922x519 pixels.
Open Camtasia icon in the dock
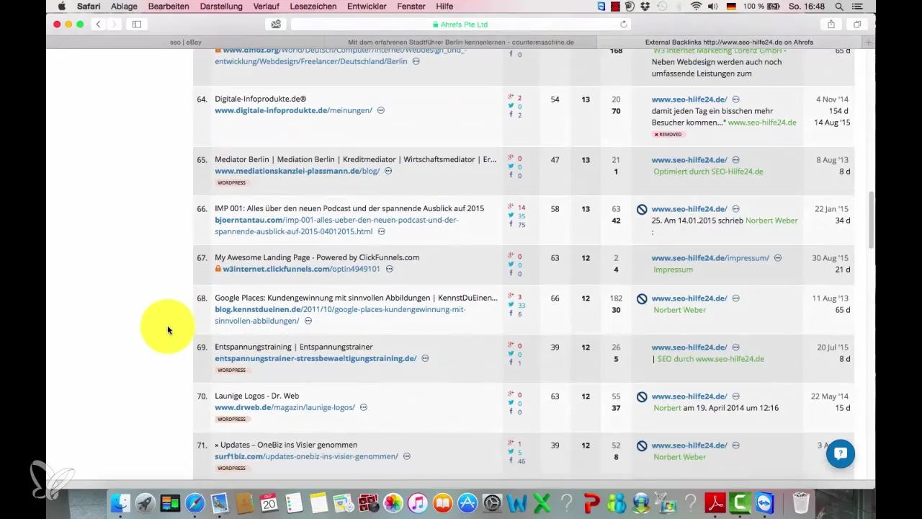click(740, 502)
